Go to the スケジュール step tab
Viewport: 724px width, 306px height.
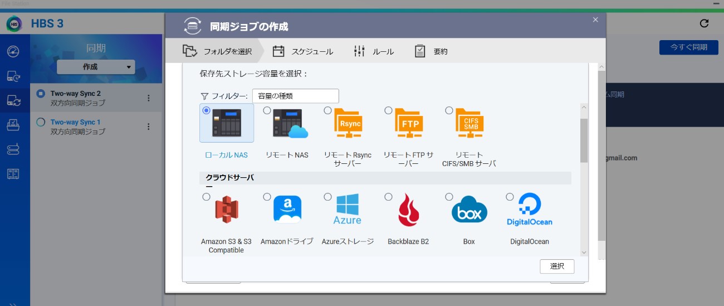(x=303, y=52)
